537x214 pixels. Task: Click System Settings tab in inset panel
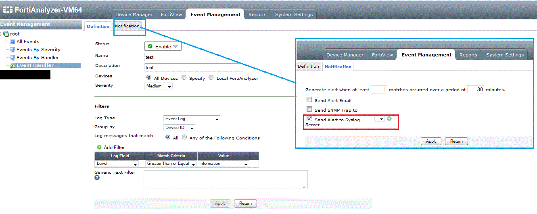click(505, 54)
